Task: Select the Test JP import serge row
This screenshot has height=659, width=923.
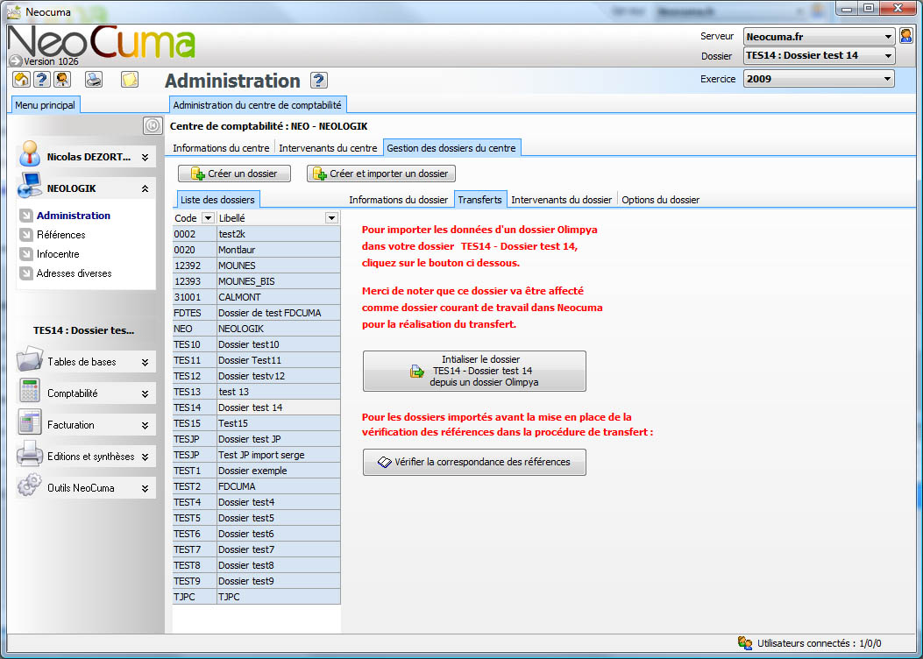Action: pyautogui.click(x=257, y=455)
